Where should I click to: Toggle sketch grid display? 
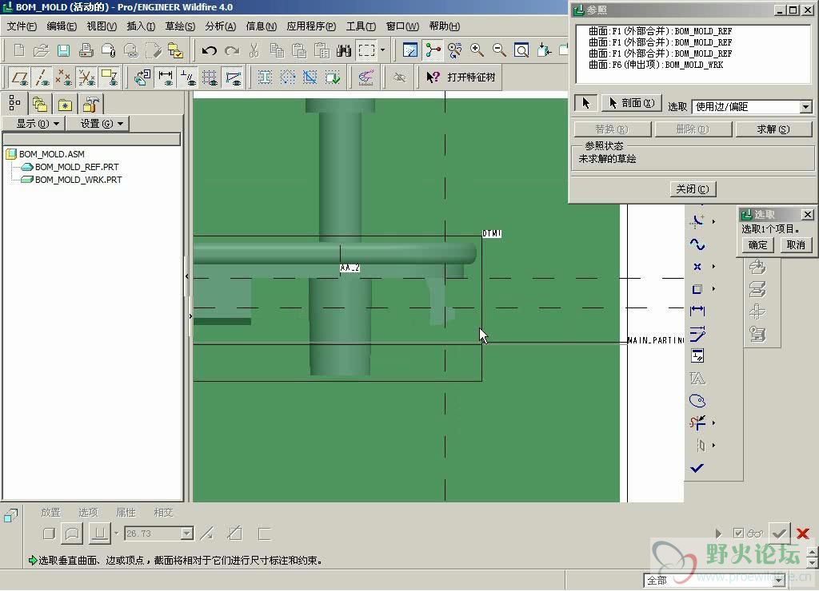(x=210, y=77)
